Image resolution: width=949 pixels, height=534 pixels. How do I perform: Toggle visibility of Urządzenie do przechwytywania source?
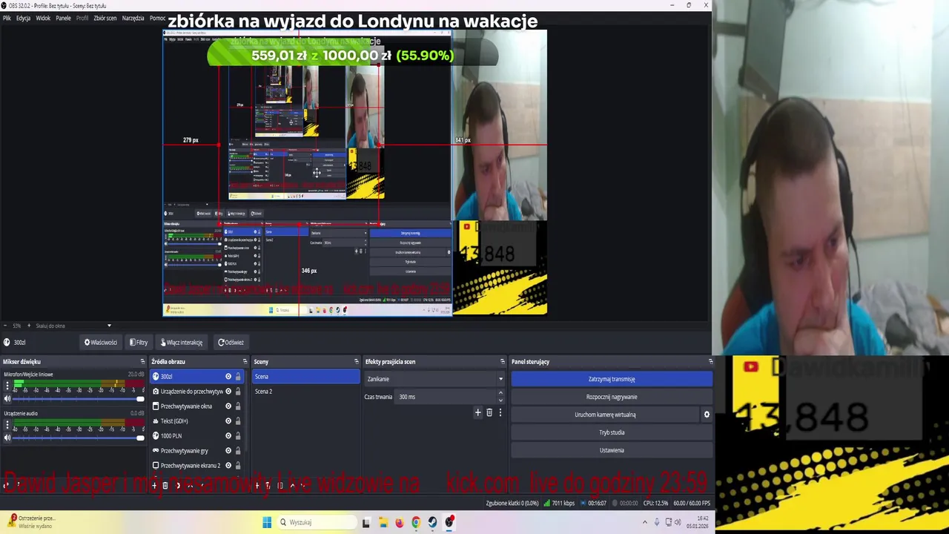[x=228, y=392]
